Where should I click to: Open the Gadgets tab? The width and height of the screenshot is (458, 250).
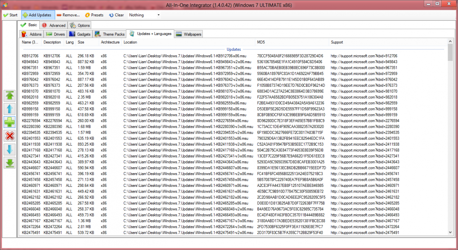(x=80, y=34)
